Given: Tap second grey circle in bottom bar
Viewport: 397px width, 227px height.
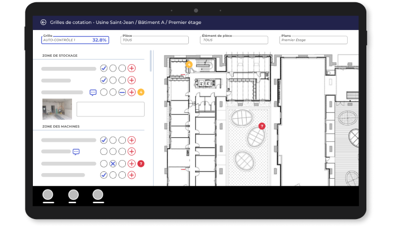Looking at the screenshot, I should pos(73,195).
